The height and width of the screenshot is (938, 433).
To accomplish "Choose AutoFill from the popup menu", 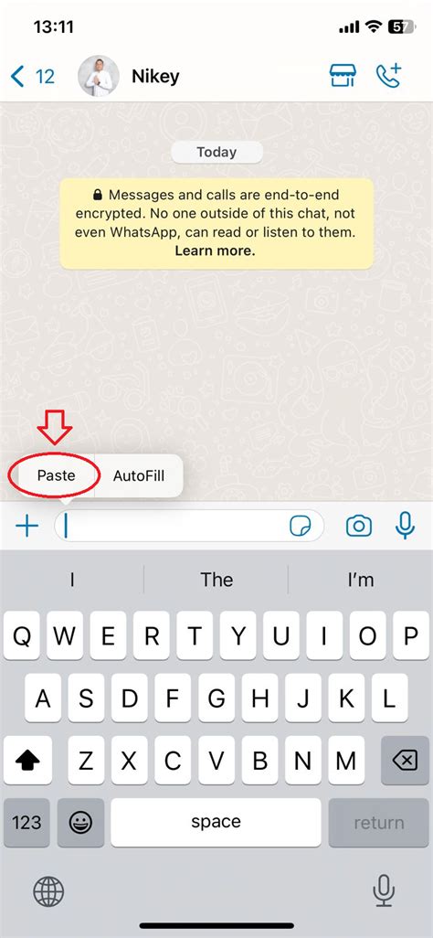I will [139, 475].
